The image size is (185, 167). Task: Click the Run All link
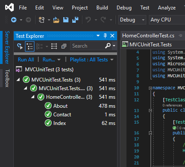[x=26, y=60]
